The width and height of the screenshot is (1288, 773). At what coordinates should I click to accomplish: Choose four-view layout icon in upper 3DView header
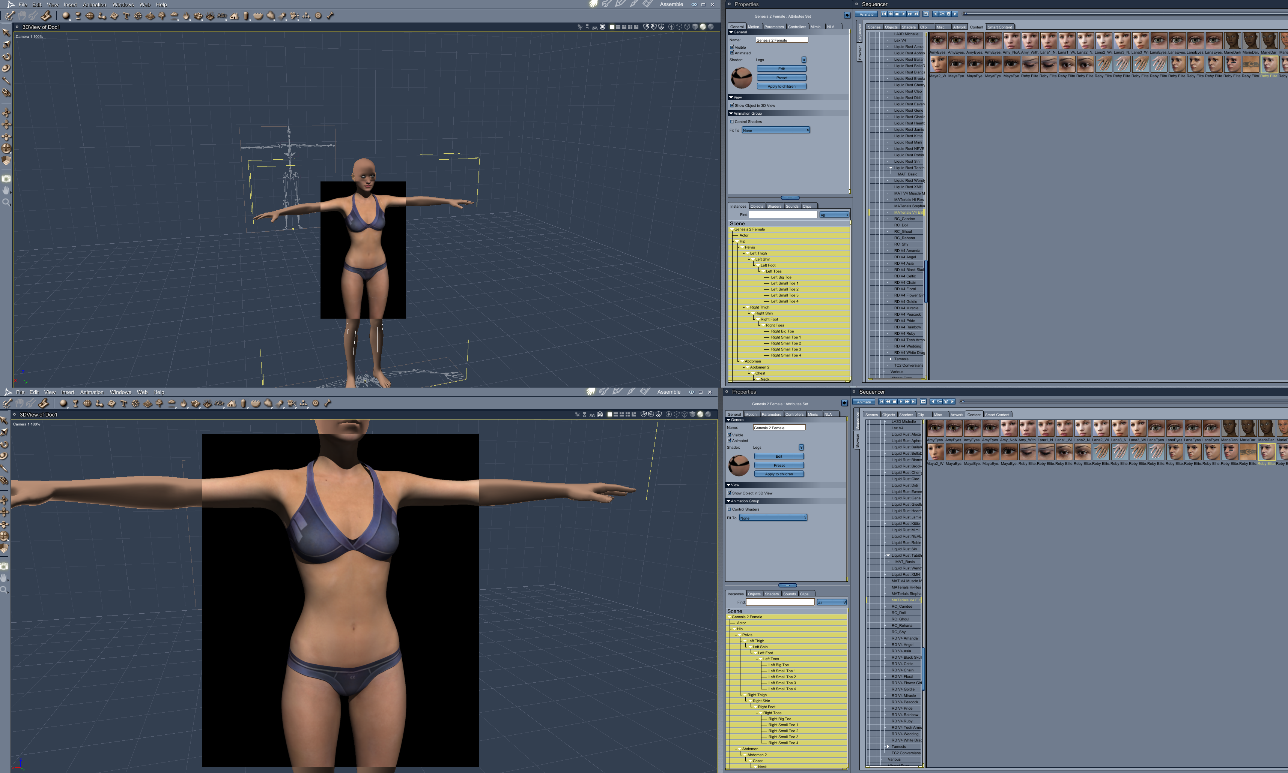click(x=630, y=27)
